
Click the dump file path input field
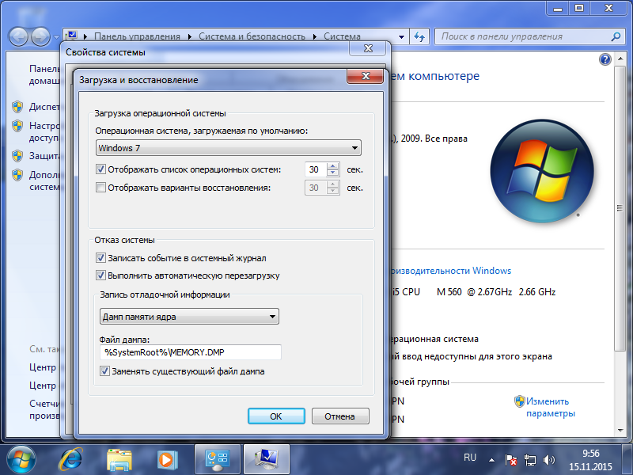(x=191, y=352)
